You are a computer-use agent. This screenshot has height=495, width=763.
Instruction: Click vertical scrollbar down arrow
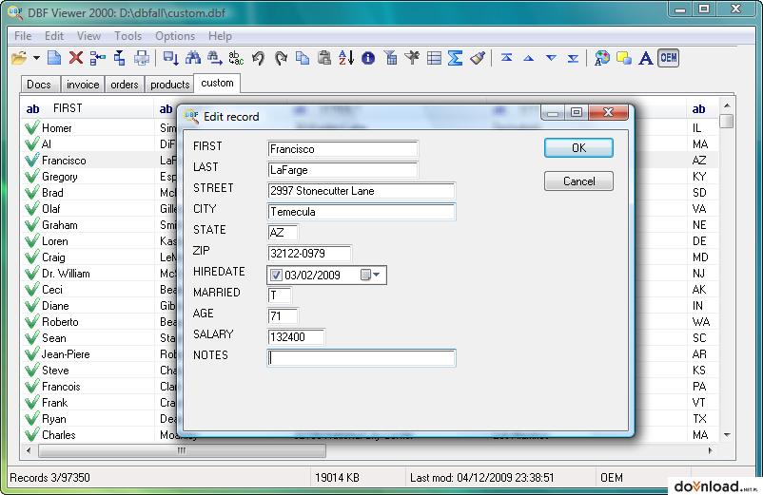727,435
